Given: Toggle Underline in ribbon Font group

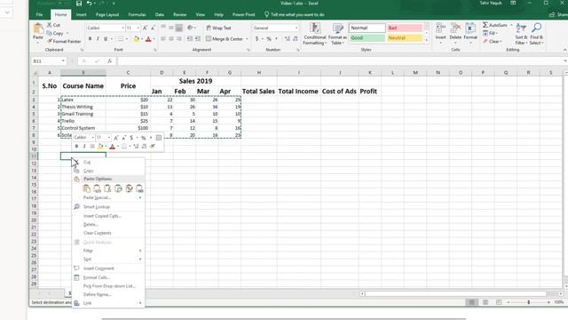Looking at the screenshot, I should click(x=106, y=38).
